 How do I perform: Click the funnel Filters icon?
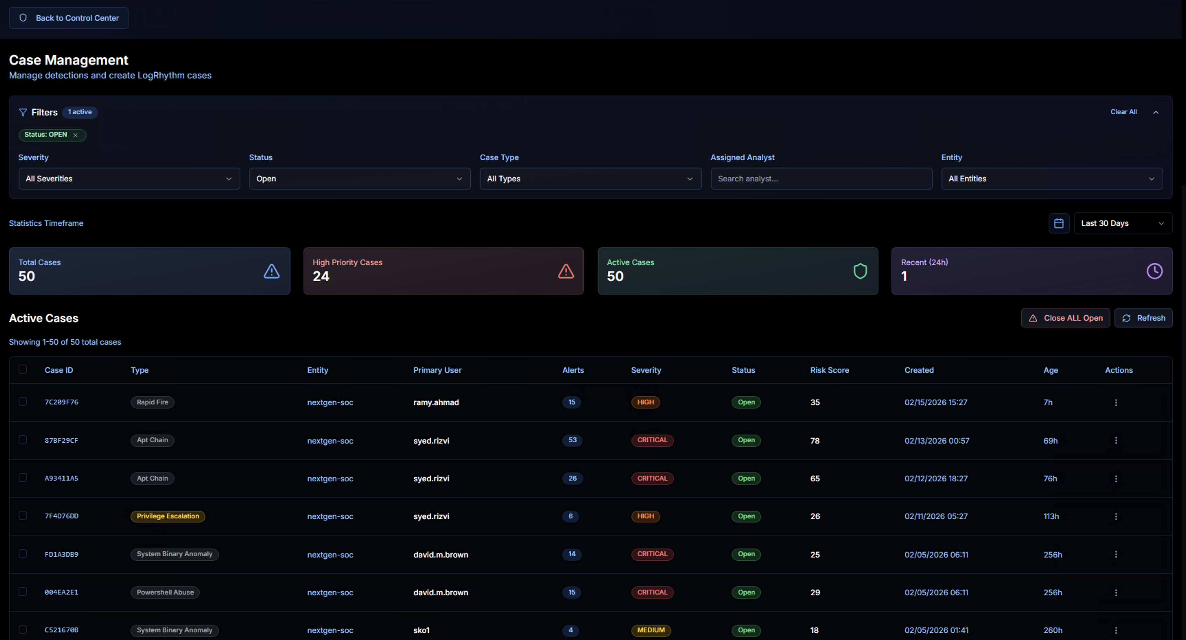(x=23, y=112)
